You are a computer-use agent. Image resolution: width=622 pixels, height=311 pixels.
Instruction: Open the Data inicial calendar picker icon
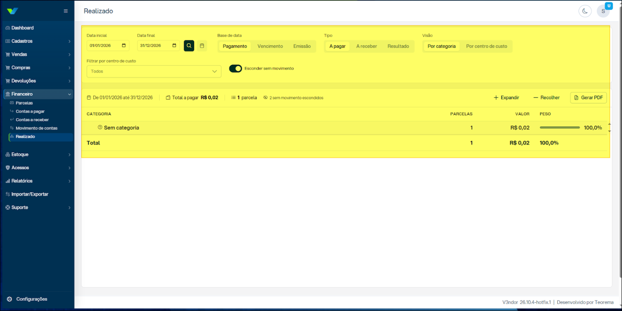coord(124,46)
